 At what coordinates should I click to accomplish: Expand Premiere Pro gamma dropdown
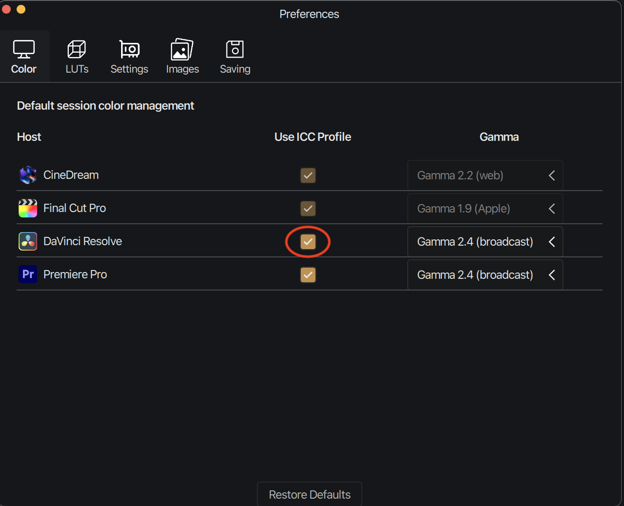485,275
